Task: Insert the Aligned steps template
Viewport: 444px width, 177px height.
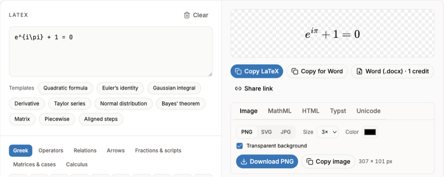Action: pos(101,119)
